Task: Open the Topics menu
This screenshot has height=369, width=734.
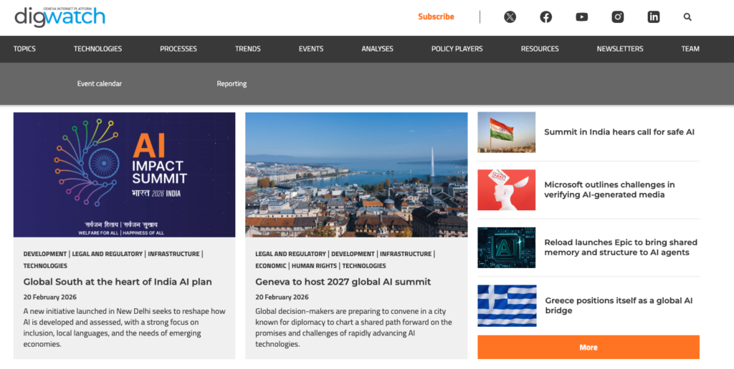Action: [24, 49]
